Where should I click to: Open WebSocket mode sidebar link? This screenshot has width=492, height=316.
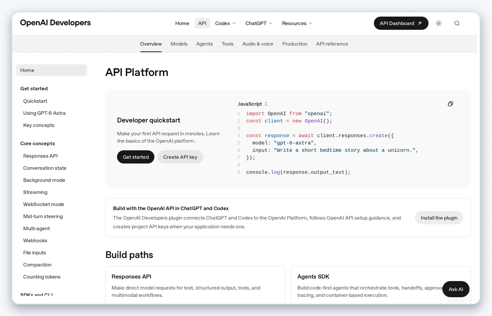[44, 204]
